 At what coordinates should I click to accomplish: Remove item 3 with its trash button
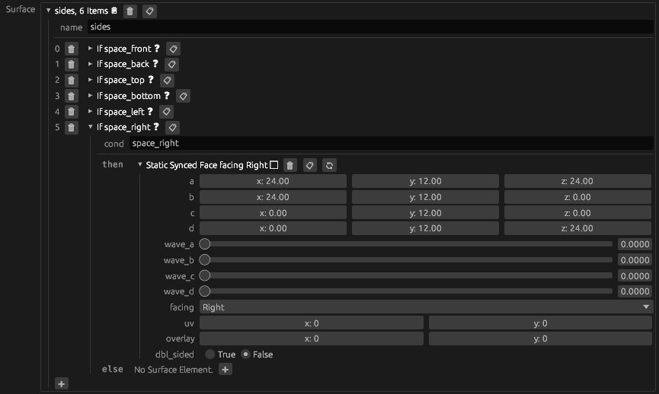(71, 97)
